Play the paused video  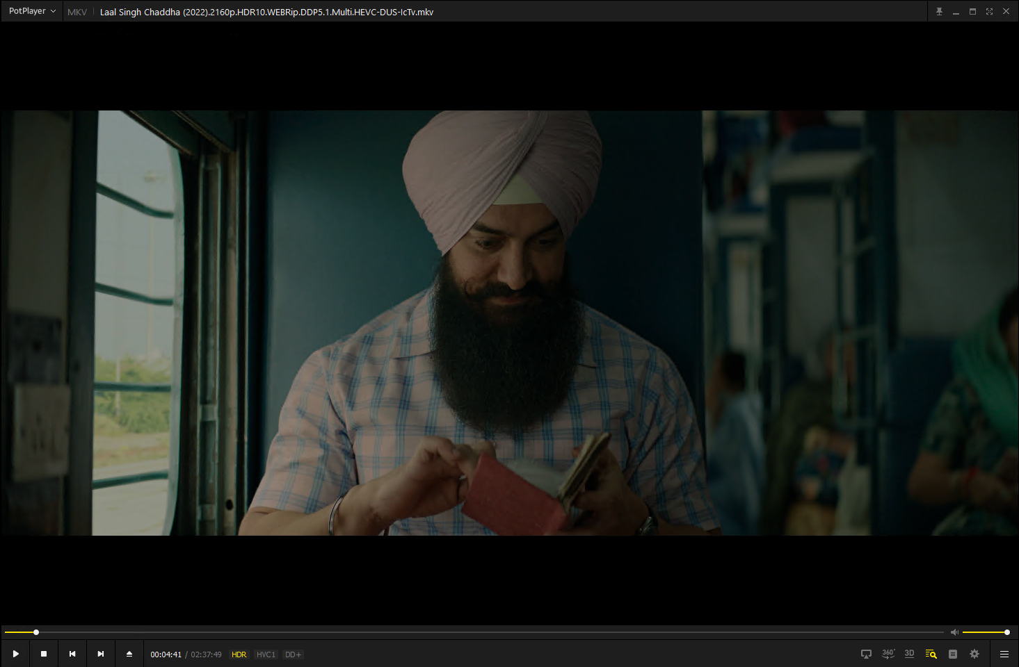[x=15, y=654]
